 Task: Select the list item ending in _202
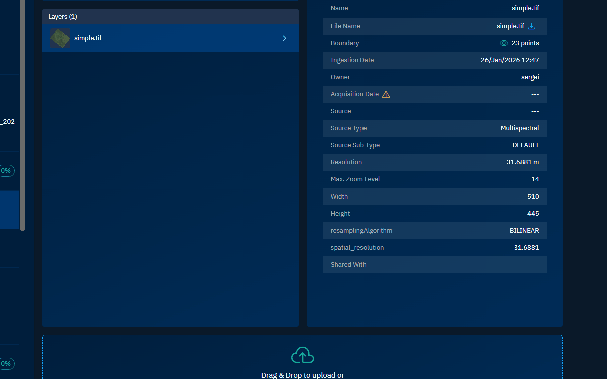coord(8,121)
